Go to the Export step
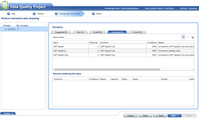The height and width of the screenshot is (118, 199). (x=97, y=13)
